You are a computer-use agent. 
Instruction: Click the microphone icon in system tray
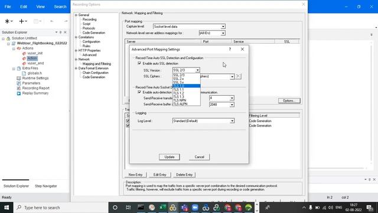coord(311,208)
